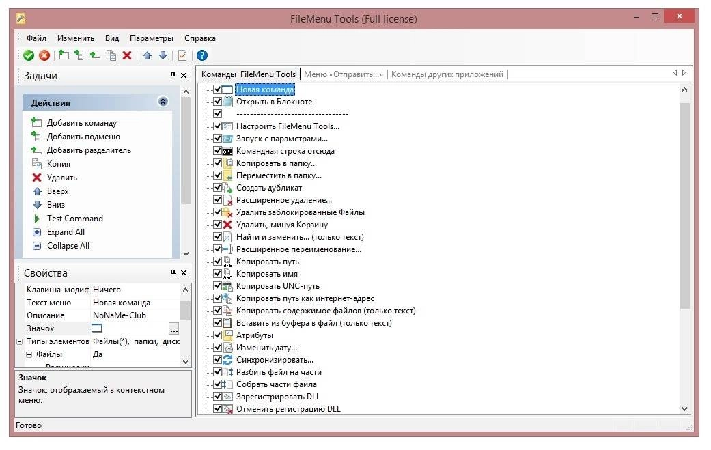Image resolution: width=711 pixels, height=450 pixels.
Task: Click the Добавить команду action
Action: pos(82,123)
